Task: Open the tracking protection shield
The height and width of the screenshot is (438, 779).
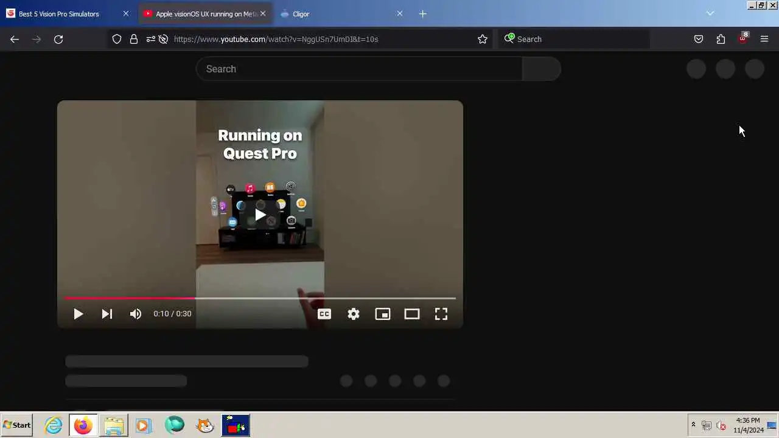Action: (x=117, y=39)
